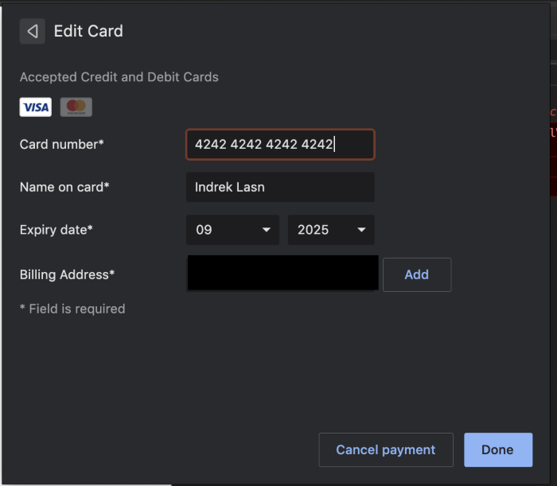Focus the Card number input field
This screenshot has height=486, width=557.
(279, 144)
